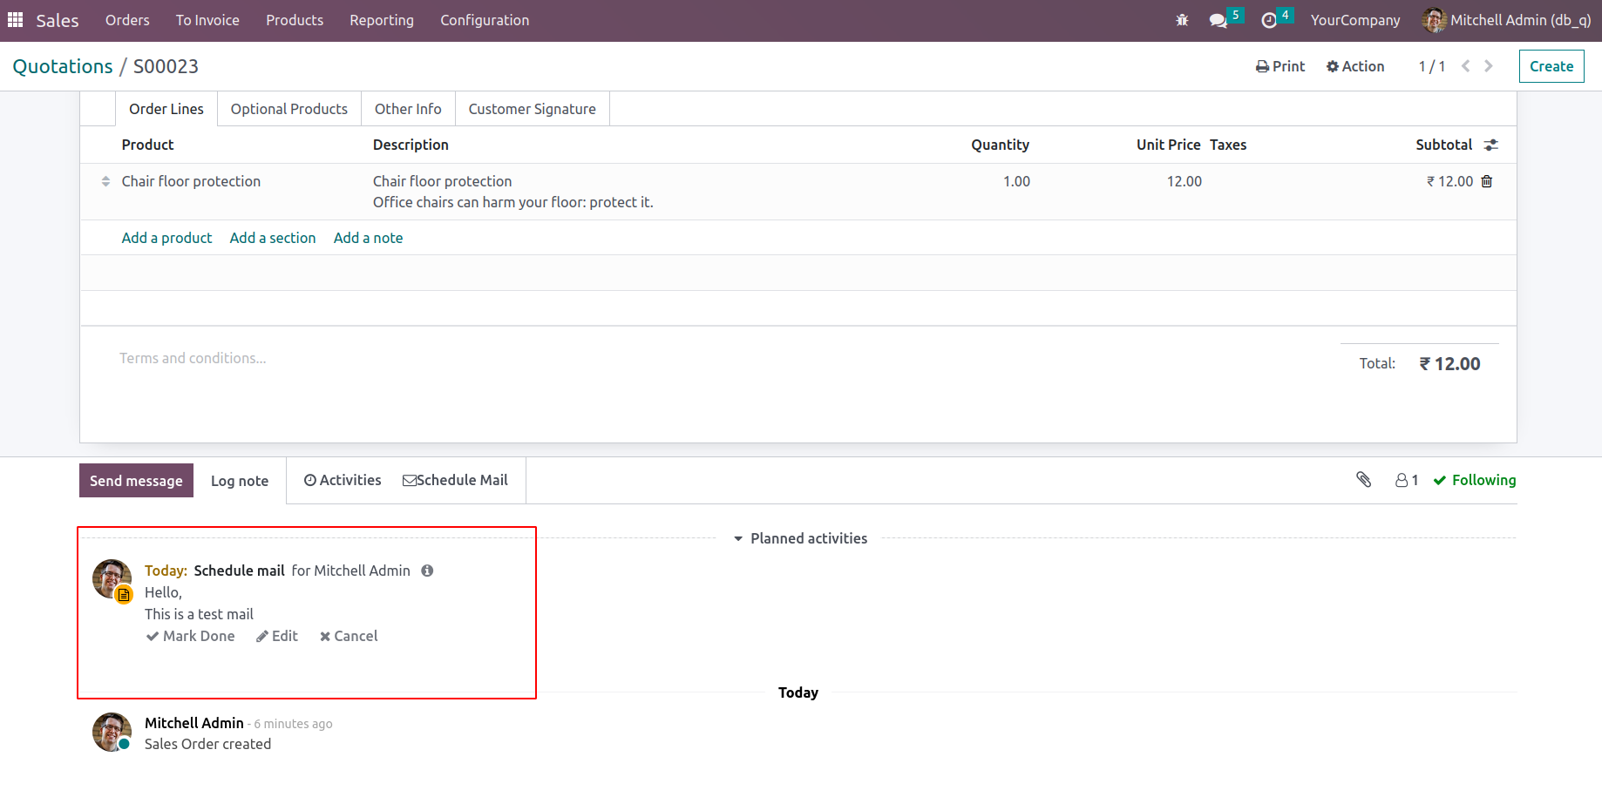Open the attachments paperclip icon
This screenshot has height=797, width=1602.
click(x=1364, y=480)
